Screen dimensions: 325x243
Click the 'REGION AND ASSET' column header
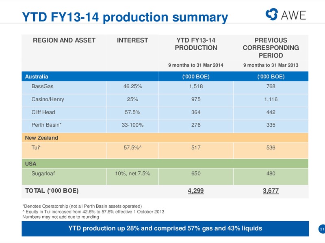click(x=64, y=40)
